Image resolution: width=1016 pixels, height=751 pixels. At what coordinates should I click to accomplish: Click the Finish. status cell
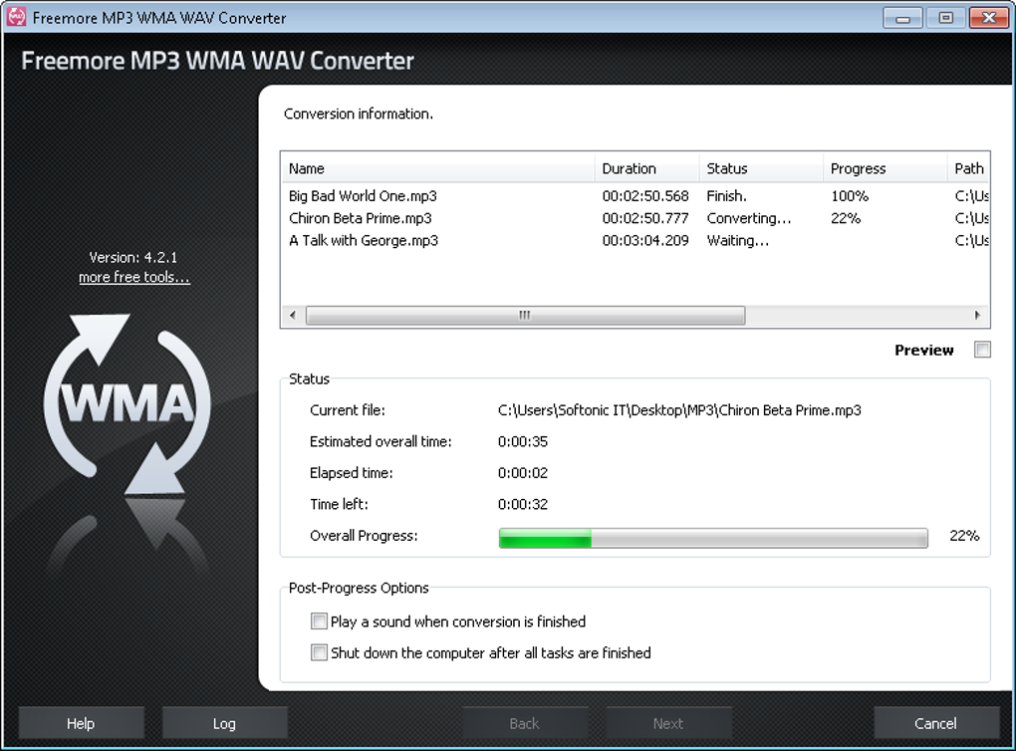(x=726, y=195)
